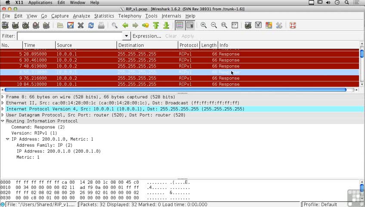Select packet 10 at 84.510000

pos(179,84)
